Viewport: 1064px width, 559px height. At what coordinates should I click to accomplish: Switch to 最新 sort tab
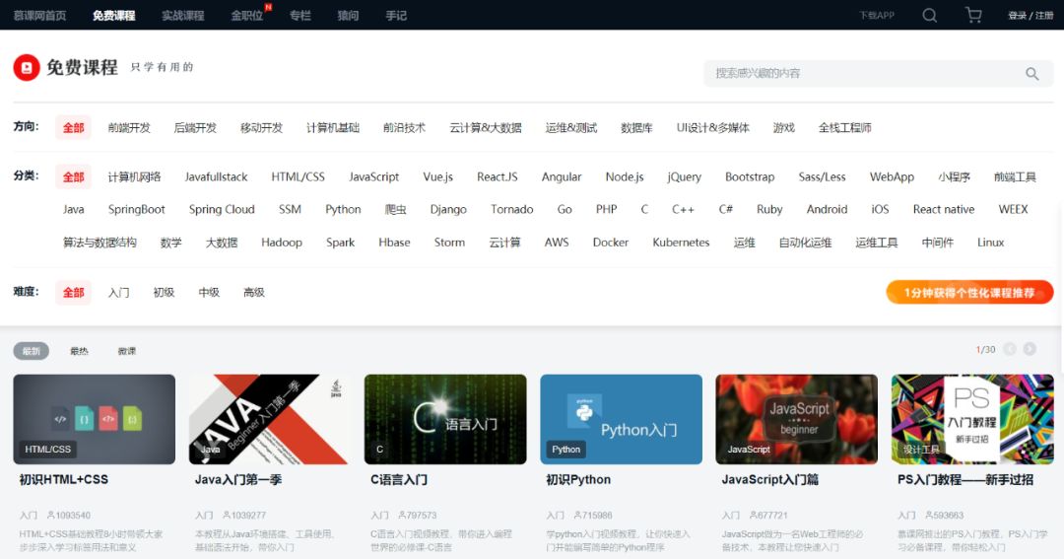coord(32,350)
